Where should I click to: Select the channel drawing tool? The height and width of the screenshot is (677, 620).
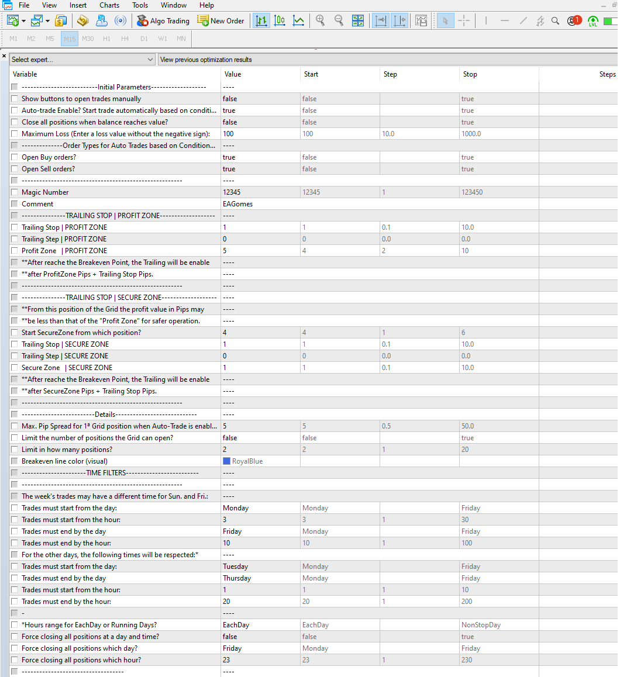point(540,20)
